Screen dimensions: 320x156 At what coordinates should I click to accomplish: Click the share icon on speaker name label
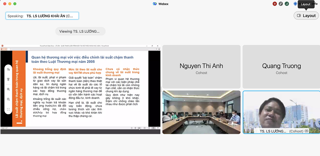[x=306, y=131]
